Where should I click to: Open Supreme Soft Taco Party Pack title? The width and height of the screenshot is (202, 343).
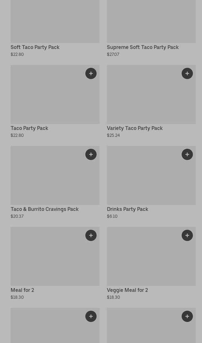(143, 47)
